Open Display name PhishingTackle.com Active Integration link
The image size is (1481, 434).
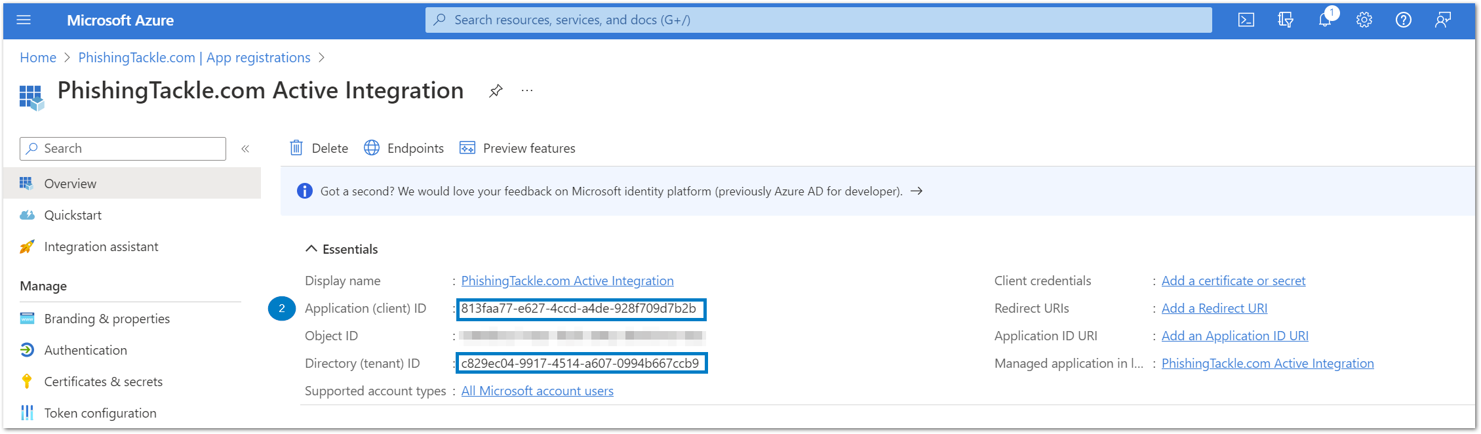pos(567,281)
